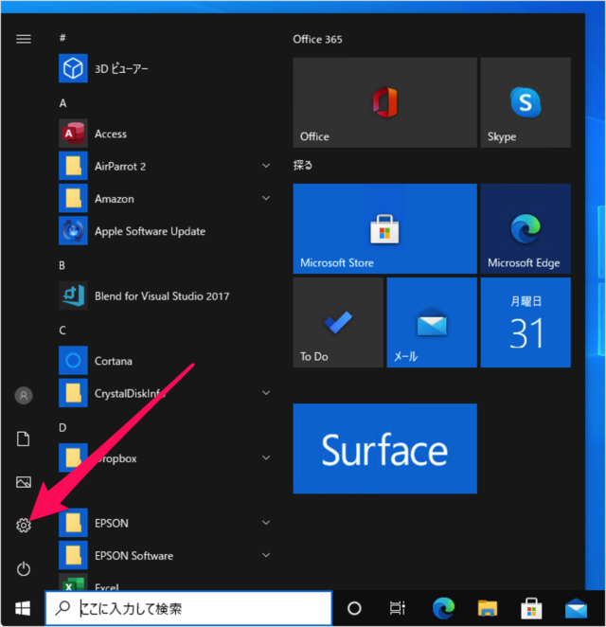The height and width of the screenshot is (627, 606).
Task: Open the Surface tile
Action: tap(384, 449)
